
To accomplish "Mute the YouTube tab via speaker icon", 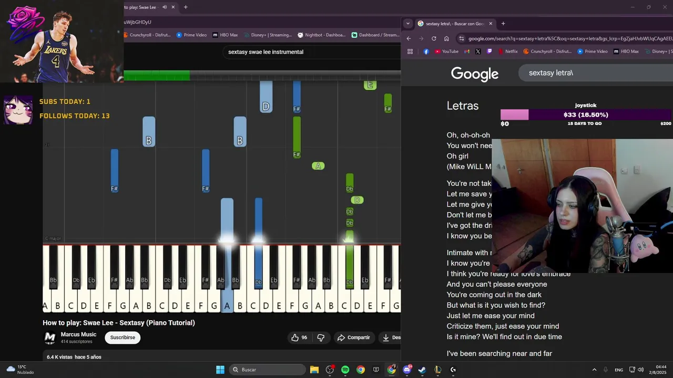I will 165,7.
